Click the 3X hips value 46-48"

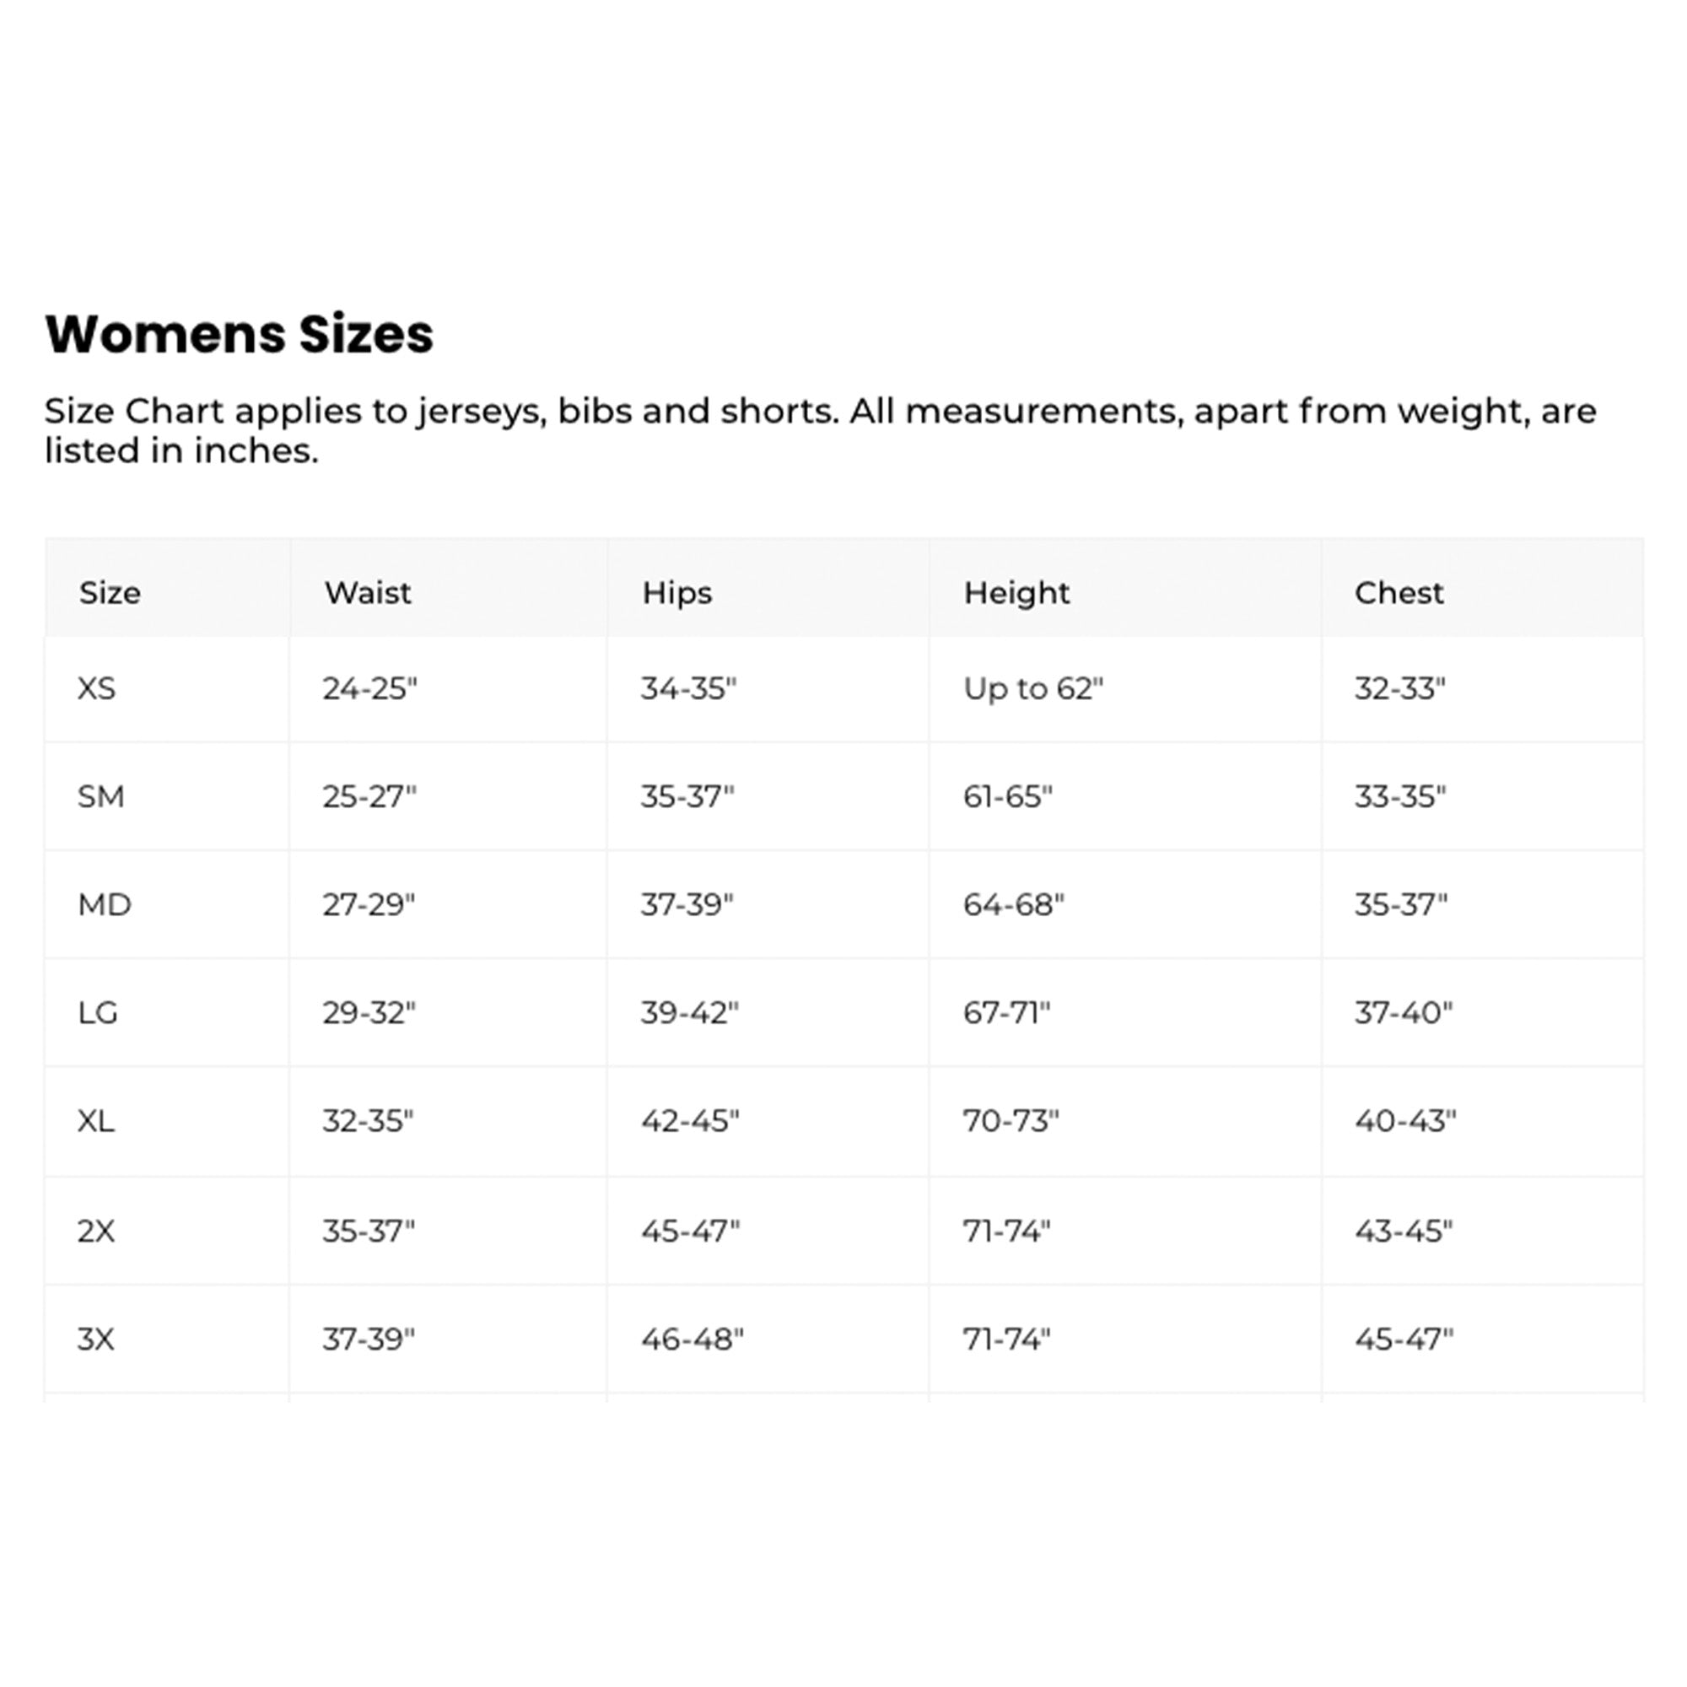tap(692, 1339)
